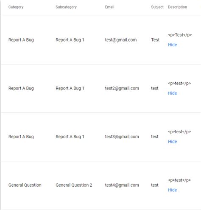Click the General Question category cell
This screenshot has height=210, width=201.
tap(25, 185)
